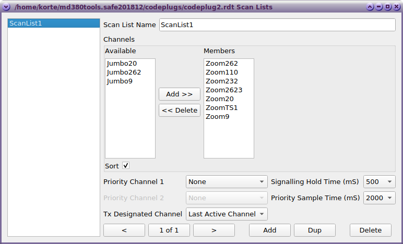Expand the Signalling Hold Time dropdown

coord(379,182)
